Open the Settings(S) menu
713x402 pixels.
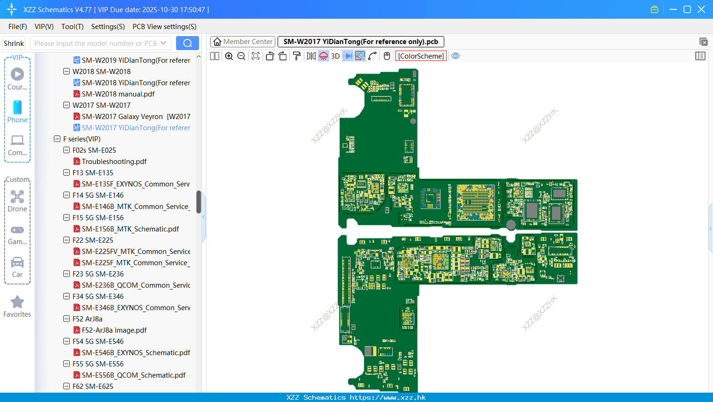(x=108, y=27)
